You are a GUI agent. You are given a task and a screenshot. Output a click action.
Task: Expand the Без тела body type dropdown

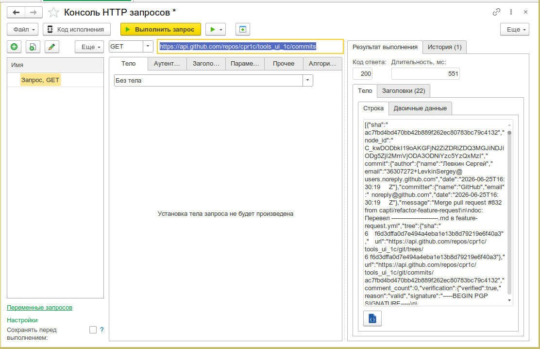(307, 80)
